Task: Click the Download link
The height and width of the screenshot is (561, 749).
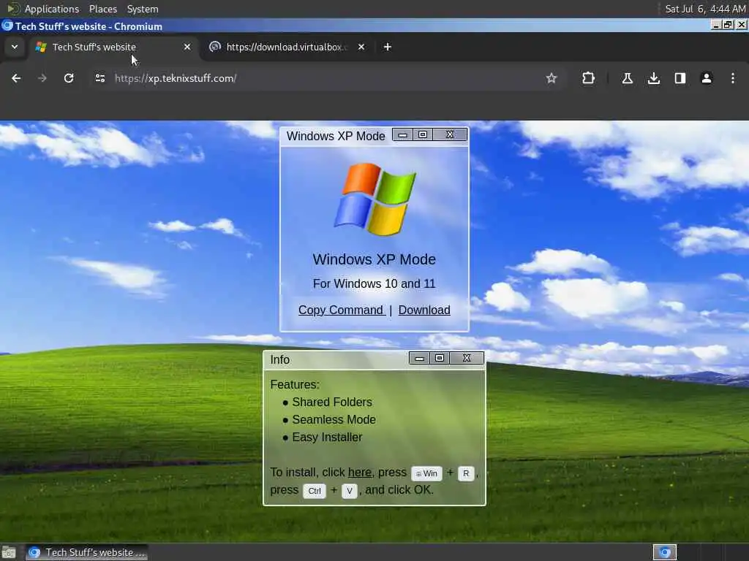Action: point(424,310)
